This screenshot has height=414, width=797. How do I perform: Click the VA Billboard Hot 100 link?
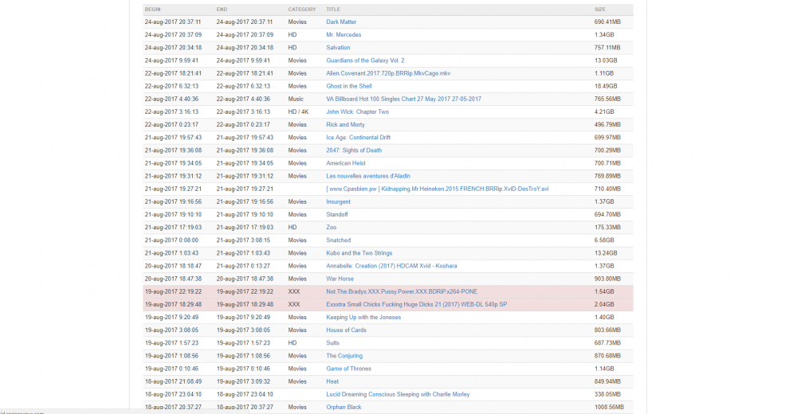pos(403,99)
